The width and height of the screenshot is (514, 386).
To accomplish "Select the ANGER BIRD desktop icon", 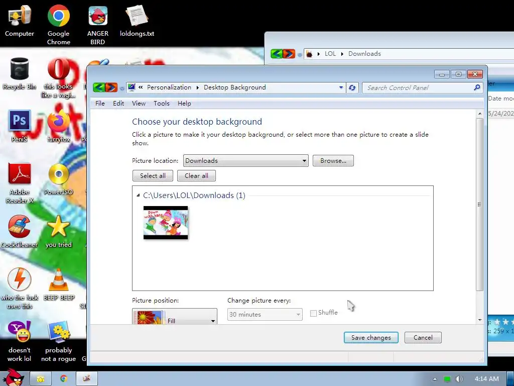I will pyautogui.click(x=98, y=25).
